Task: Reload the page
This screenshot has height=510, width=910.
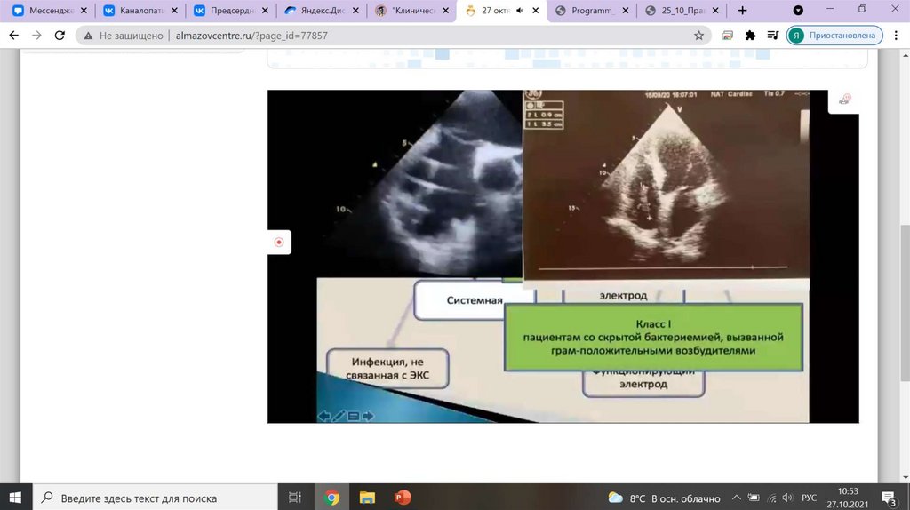Action: (x=59, y=36)
